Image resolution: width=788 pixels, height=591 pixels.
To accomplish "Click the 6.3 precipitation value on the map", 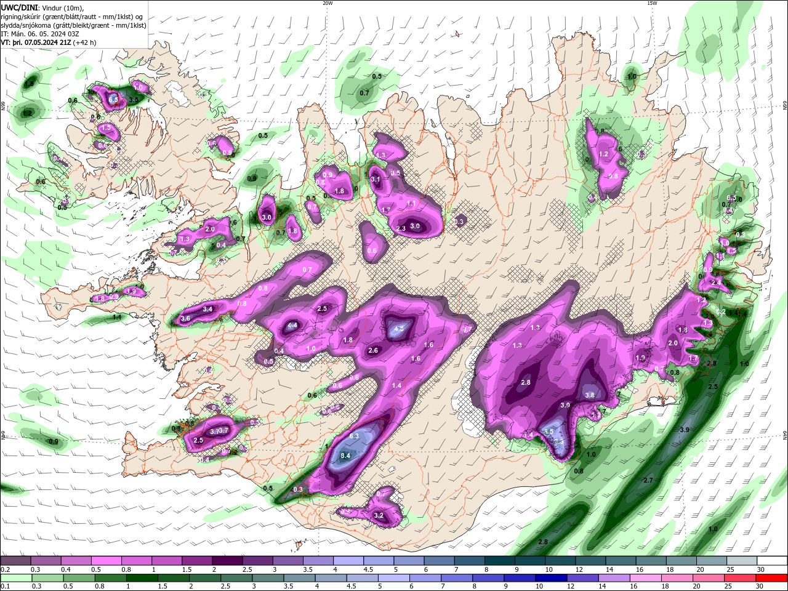I will tap(354, 436).
